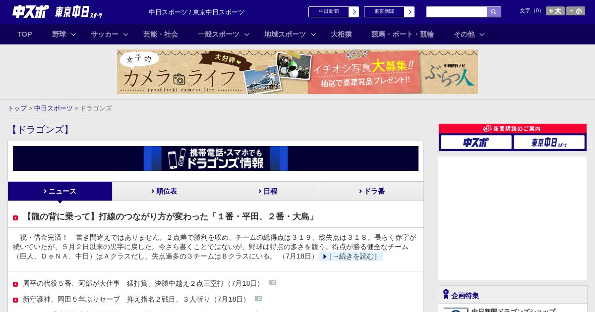This screenshot has height=312, width=595.
Task: Open 新守護神、岡田5年ぶりセーブ article
Action: coord(136,299)
